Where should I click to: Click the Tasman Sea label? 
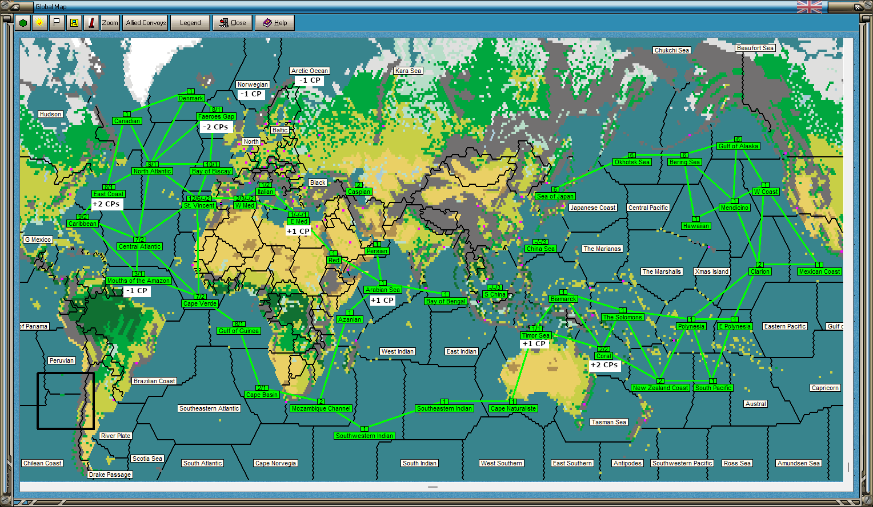[x=609, y=422]
